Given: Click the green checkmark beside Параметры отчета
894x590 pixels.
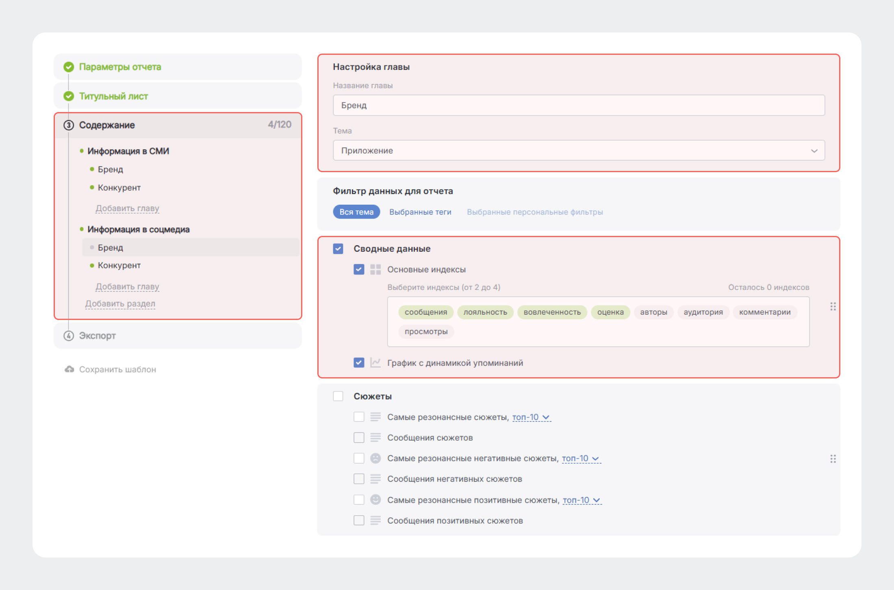Looking at the screenshot, I should tap(69, 67).
